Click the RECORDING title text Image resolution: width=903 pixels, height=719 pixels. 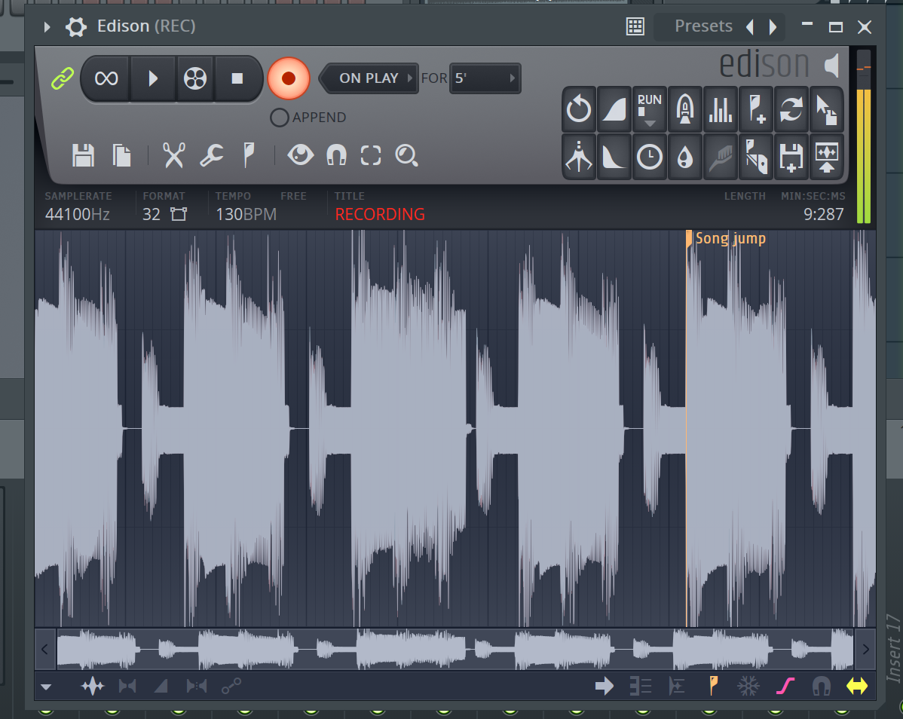(x=380, y=214)
